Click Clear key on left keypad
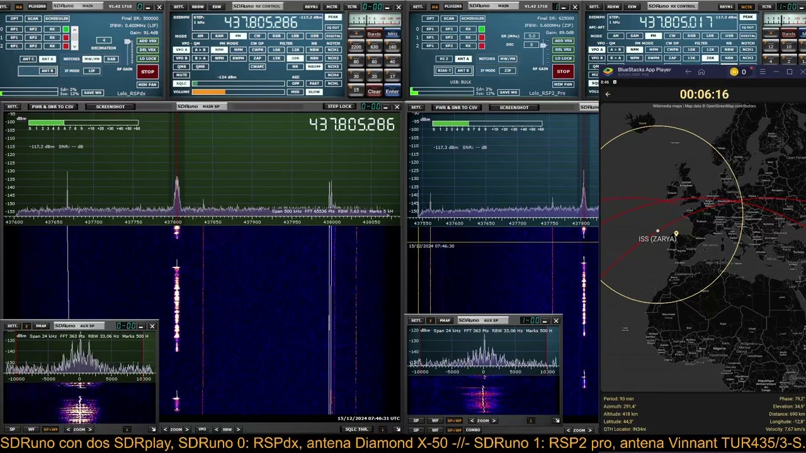The height and width of the screenshot is (453, 806). [374, 91]
